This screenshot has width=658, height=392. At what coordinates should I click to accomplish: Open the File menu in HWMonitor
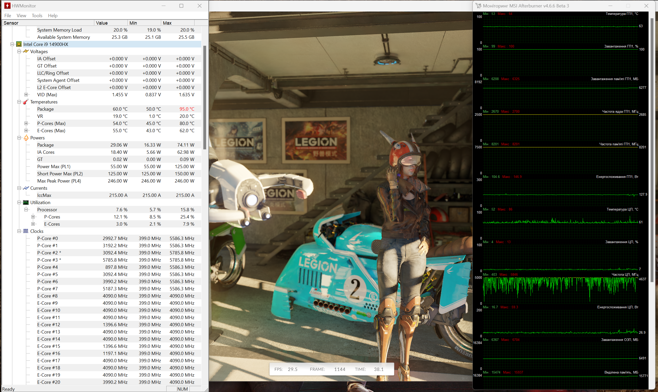8,16
